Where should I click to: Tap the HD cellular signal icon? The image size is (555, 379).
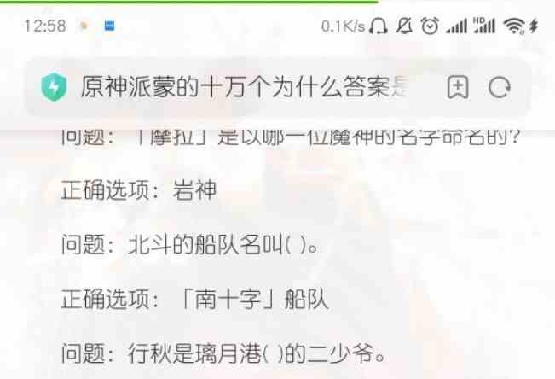[484, 26]
